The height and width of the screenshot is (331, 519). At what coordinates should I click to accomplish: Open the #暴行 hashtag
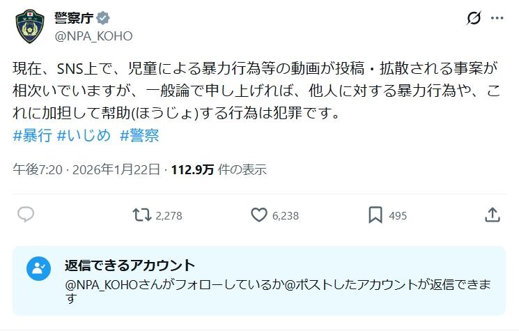click(x=33, y=135)
